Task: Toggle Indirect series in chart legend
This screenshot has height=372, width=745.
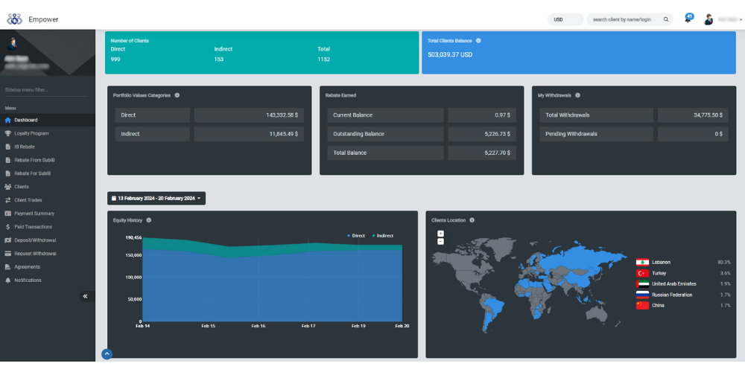Action: 382,236
